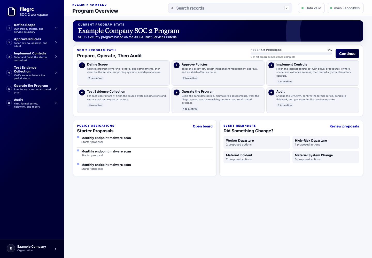
Task: Click the slash shortcut key badge
Action: tap(287, 8)
